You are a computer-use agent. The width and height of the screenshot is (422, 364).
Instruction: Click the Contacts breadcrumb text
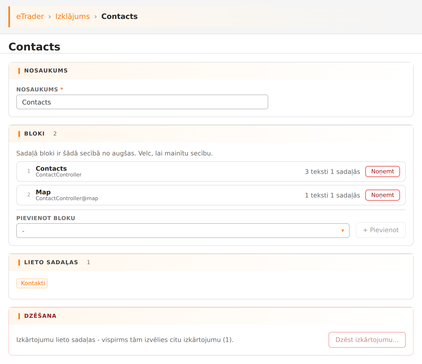tap(119, 16)
